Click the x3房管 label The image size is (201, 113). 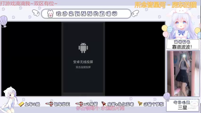[91, 104]
